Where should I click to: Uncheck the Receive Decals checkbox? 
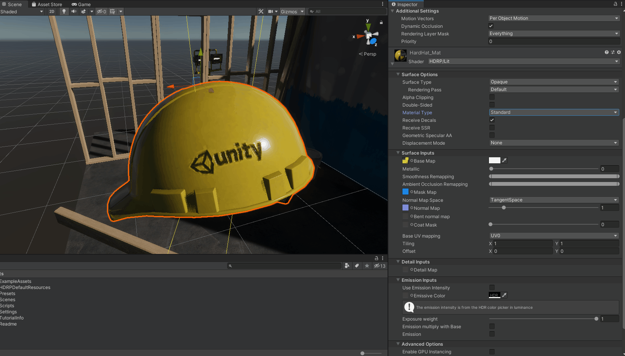[x=492, y=120]
